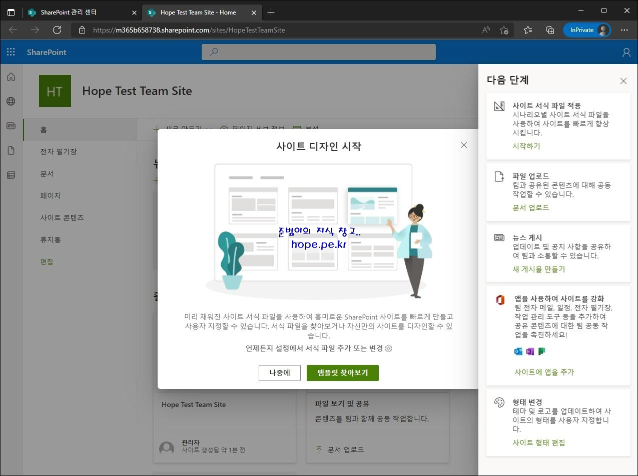This screenshot has height=476, width=638.
Task: View site information lock icon in address bar
Action: (82, 30)
